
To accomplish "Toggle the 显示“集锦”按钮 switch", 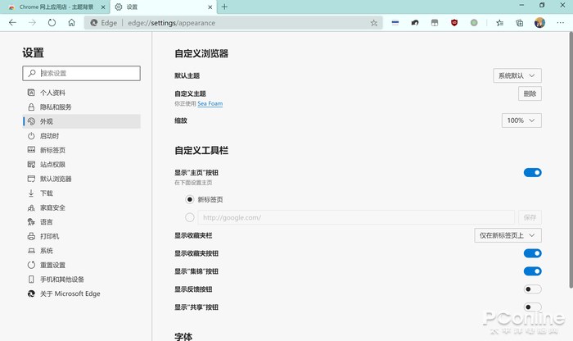I will [532, 271].
